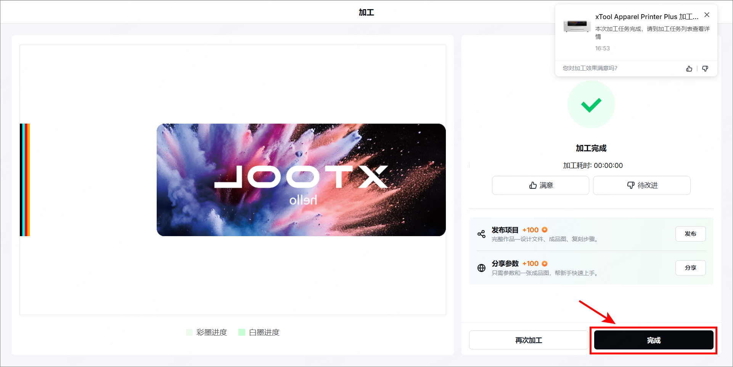Click 再次加工 to process again

pyautogui.click(x=529, y=340)
